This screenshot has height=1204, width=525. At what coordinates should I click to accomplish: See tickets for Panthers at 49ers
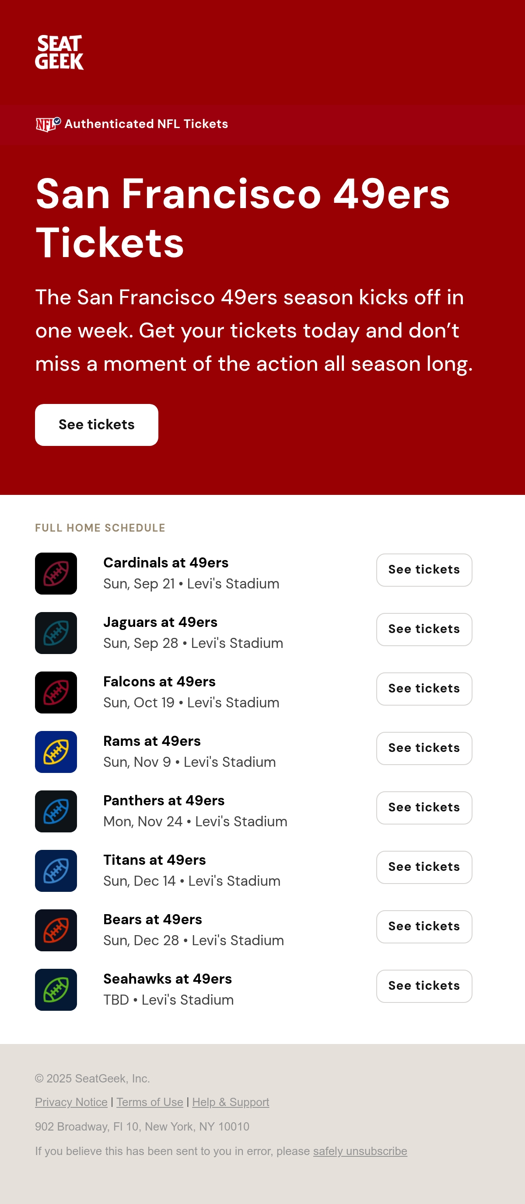click(424, 807)
